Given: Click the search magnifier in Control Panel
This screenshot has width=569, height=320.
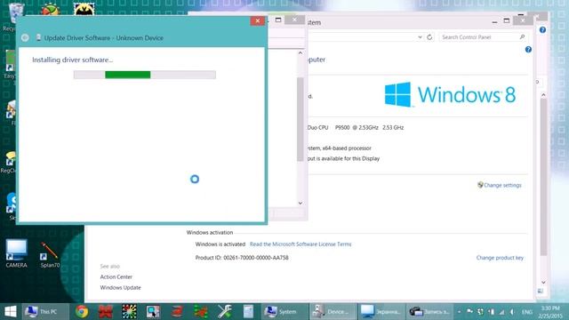Looking at the screenshot, I should tap(522, 37).
